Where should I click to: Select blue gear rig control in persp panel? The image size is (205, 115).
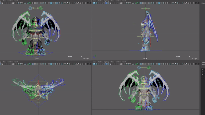pyautogui.click(x=30, y=8)
